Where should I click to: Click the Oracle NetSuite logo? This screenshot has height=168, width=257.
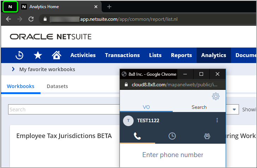pos(51,37)
